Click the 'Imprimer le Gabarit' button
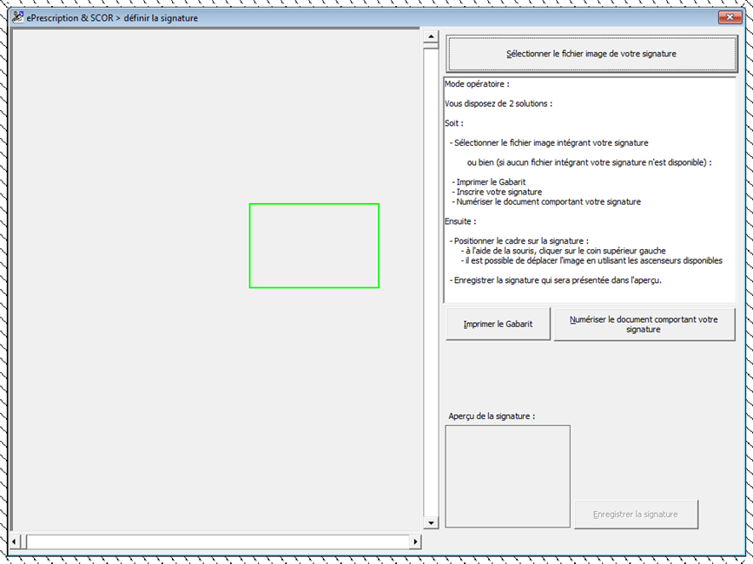The image size is (753, 564). (x=498, y=325)
